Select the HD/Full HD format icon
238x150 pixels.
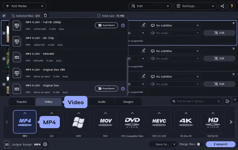point(213,122)
